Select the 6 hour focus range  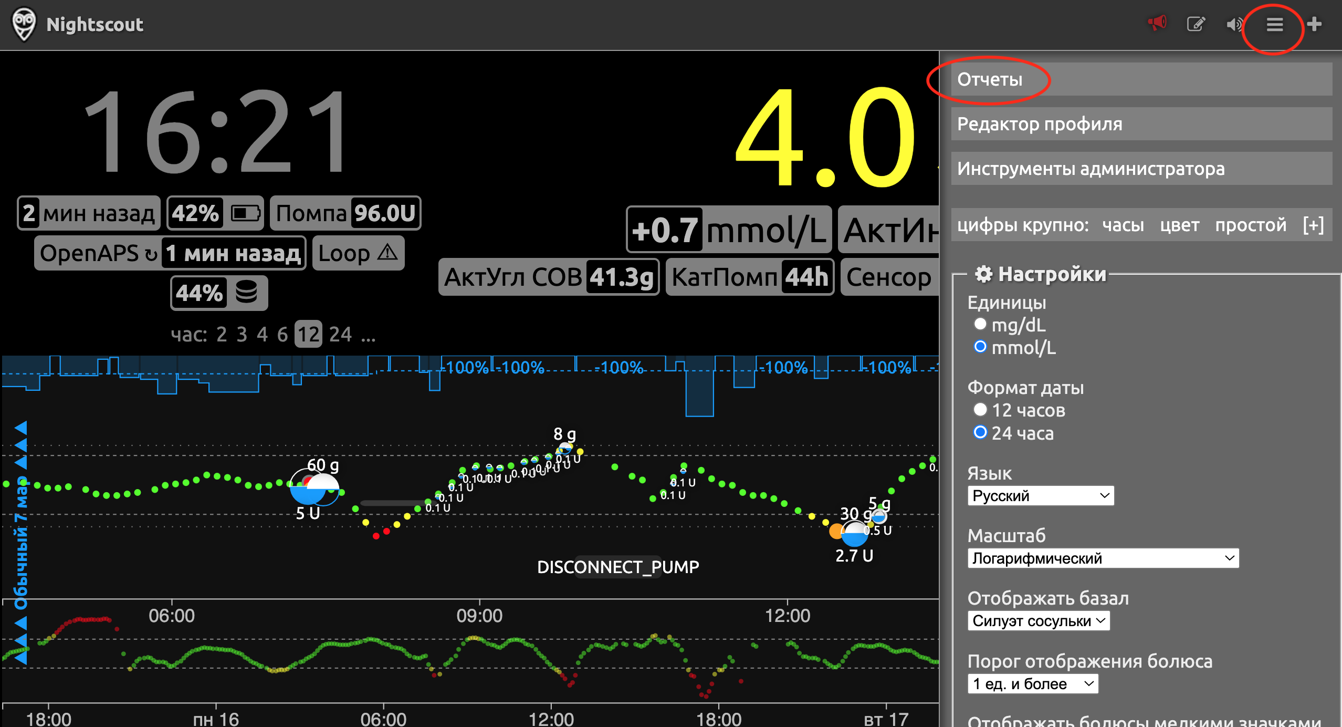282,334
